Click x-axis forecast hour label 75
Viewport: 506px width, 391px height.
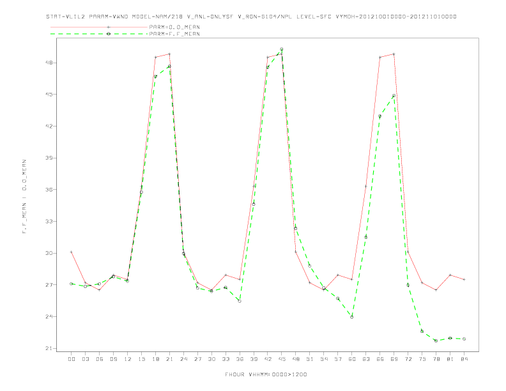coord(422,359)
